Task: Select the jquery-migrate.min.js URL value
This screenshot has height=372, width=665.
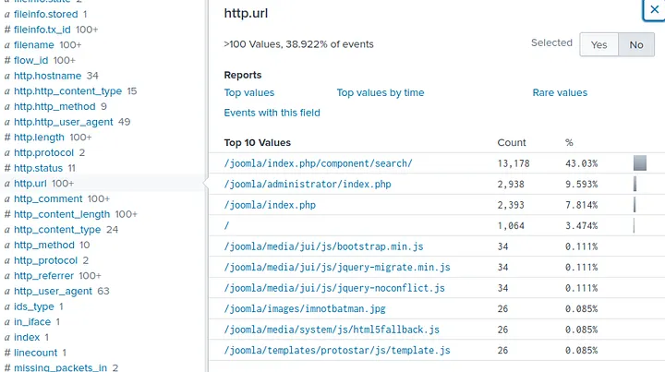Action: [337, 267]
